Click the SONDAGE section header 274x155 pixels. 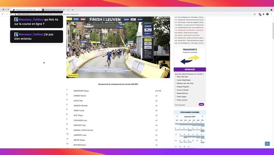click(x=190, y=69)
